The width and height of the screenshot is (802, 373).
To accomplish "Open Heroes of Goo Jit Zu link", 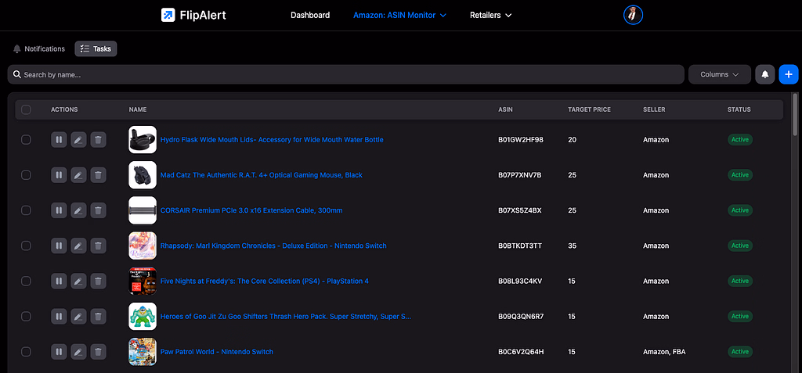I will (x=285, y=316).
